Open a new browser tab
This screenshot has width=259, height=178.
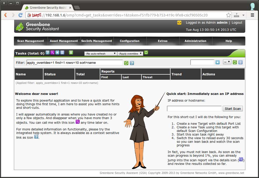tap(77, 7)
